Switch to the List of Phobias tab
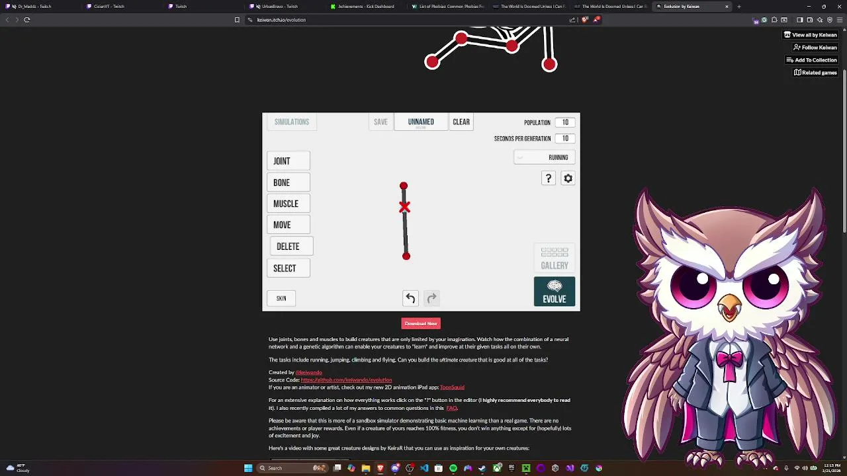This screenshot has width=847, height=476. coord(447,7)
